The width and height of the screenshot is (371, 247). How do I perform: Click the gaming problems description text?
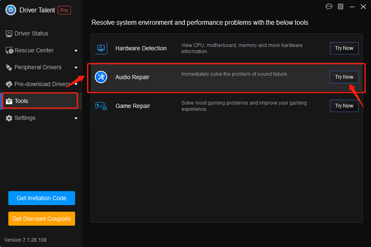[244, 106]
